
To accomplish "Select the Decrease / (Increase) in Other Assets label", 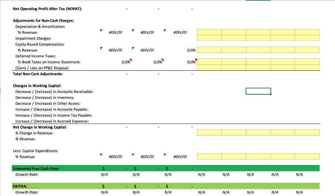I will 48,103.
